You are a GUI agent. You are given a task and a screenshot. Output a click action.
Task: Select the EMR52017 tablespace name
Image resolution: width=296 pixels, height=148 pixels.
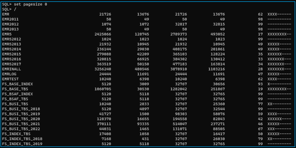[x=12, y=64]
